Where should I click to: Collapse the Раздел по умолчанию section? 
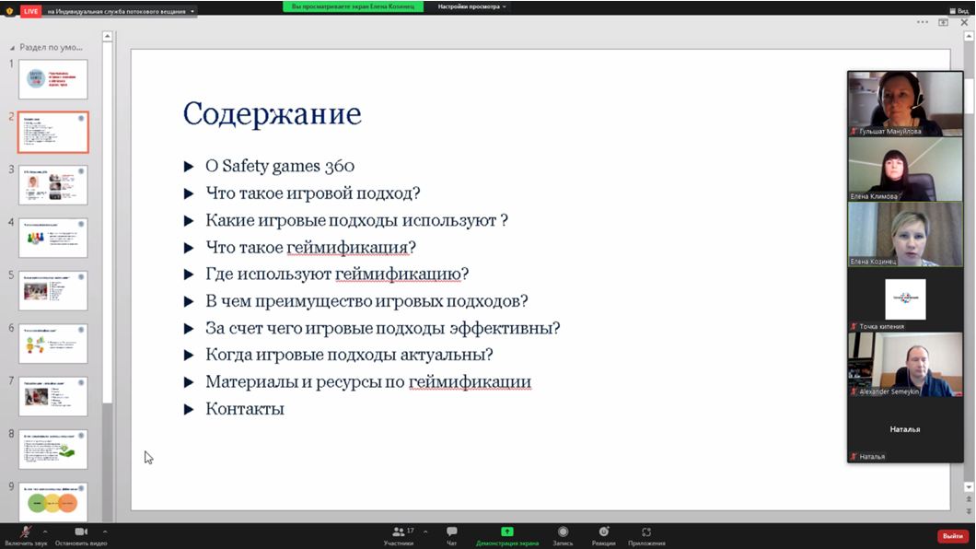[x=13, y=46]
